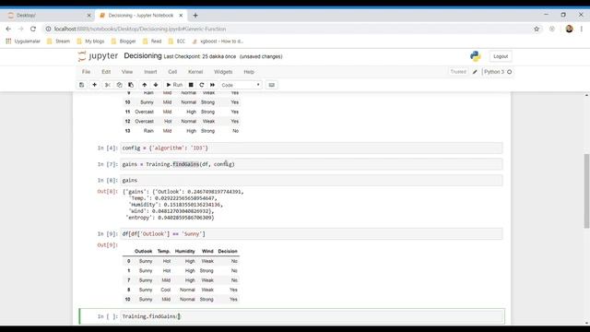Click the address bar URL
This screenshot has height=332, width=590.
pos(139,29)
